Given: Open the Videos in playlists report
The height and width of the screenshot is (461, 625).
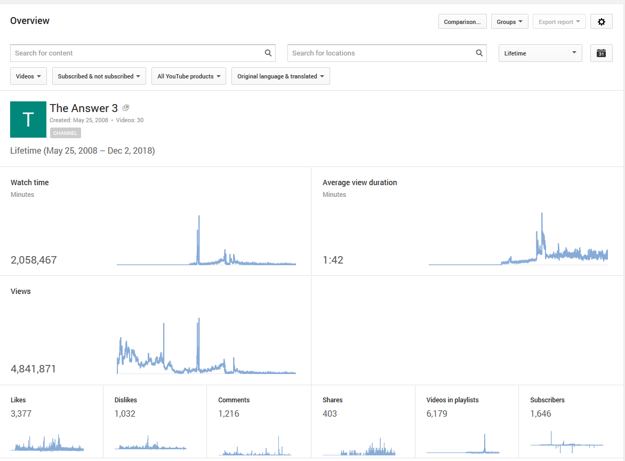Looking at the screenshot, I should (452, 400).
